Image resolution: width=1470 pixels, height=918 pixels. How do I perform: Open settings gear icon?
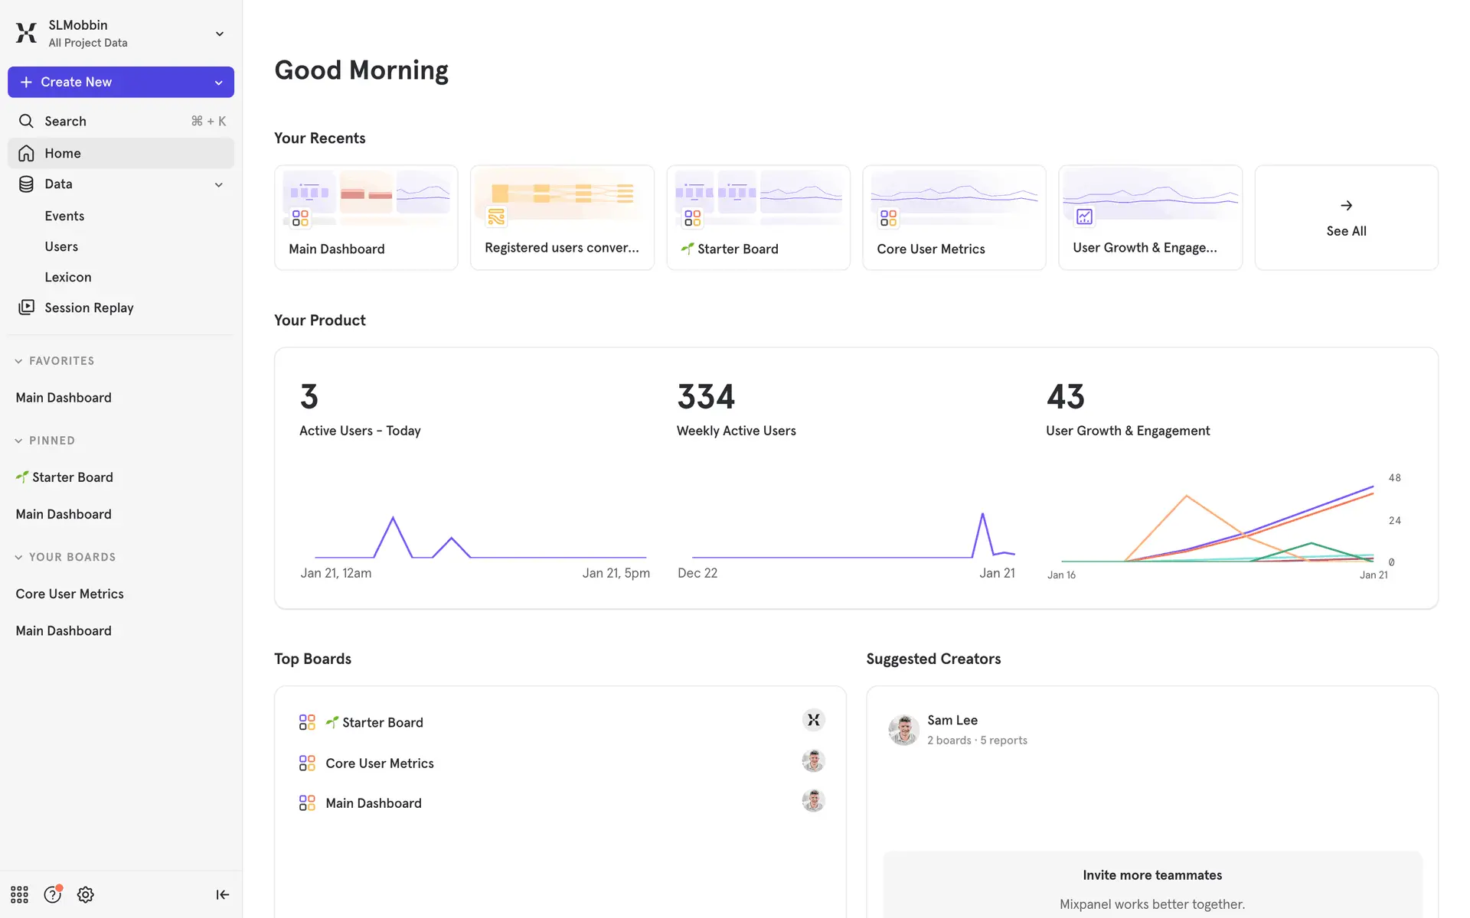[86, 894]
